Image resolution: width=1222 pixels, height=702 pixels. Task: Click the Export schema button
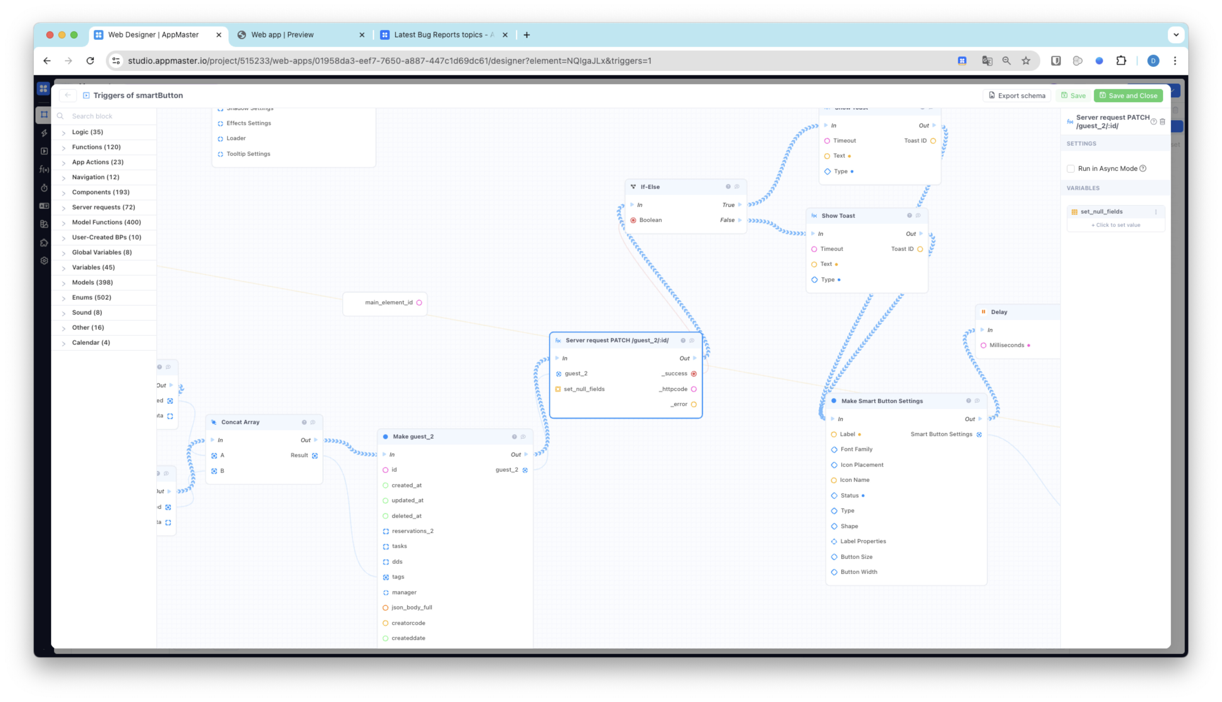[x=1017, y=95]
